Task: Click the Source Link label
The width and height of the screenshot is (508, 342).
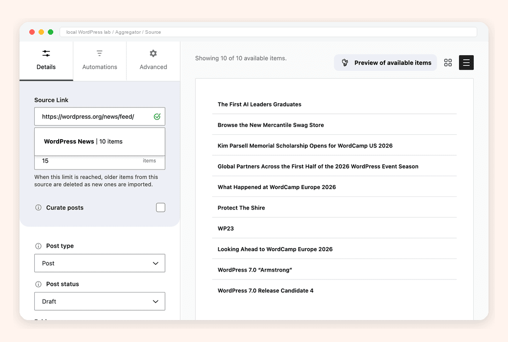Action: (51, 100)
